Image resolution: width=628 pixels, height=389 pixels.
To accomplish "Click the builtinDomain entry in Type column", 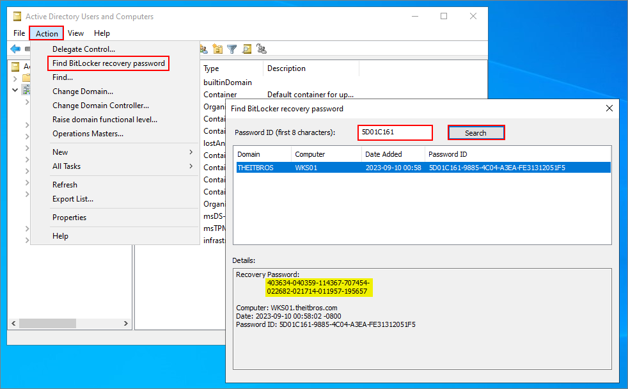I will tap(228, 83).
